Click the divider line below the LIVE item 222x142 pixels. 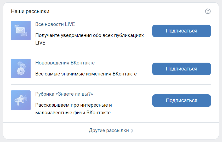(x=111, y=53)
